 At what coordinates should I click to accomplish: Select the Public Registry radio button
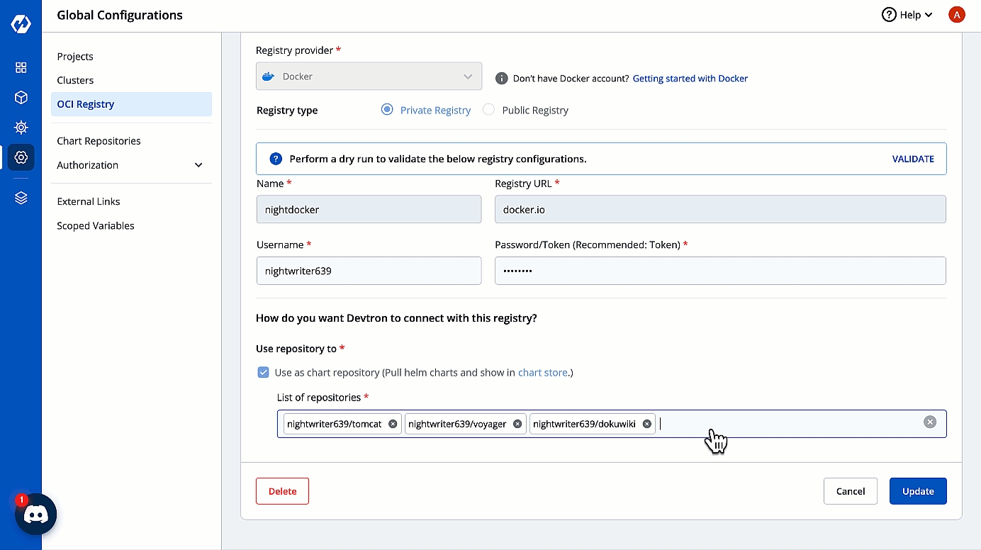click(x=488, y=110)
